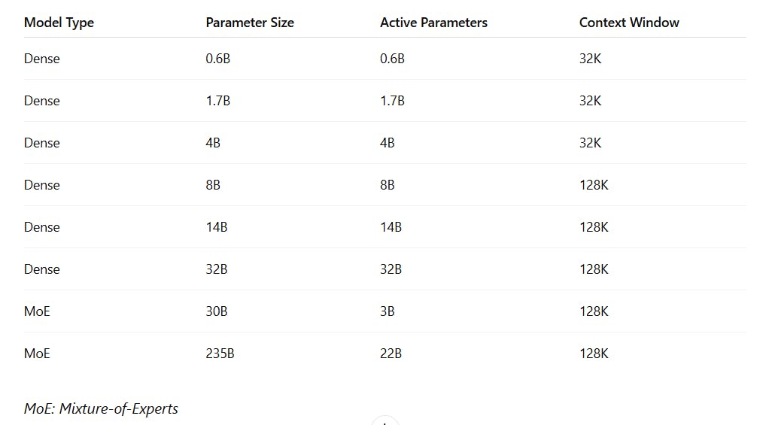This screenshot has height=425, width=766.
Task: Click the 128K context in the 8B row
Action: pos(594,184)
